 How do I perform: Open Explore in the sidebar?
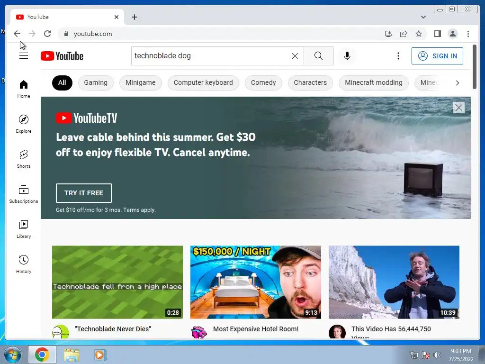(24, 124)
